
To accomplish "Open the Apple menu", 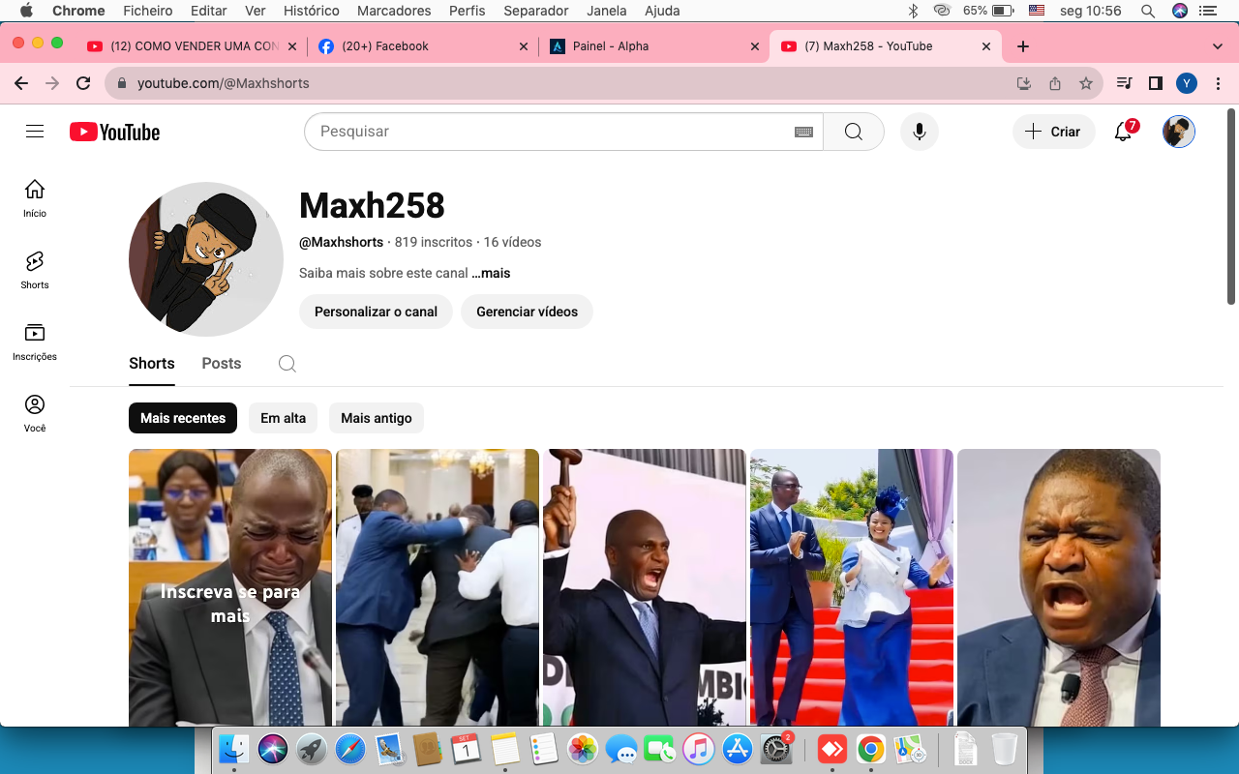I will click(26, 11).
